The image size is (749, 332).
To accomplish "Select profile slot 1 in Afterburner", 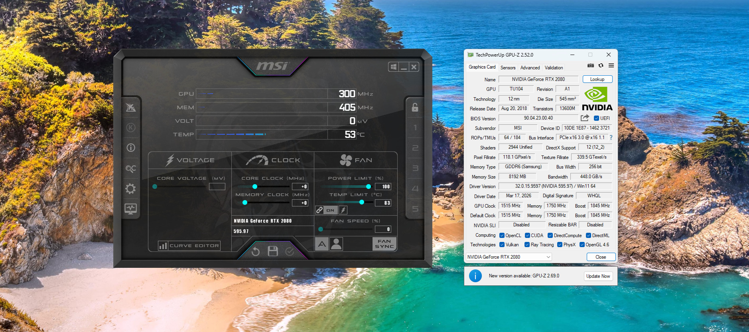I will click(415, 128).
